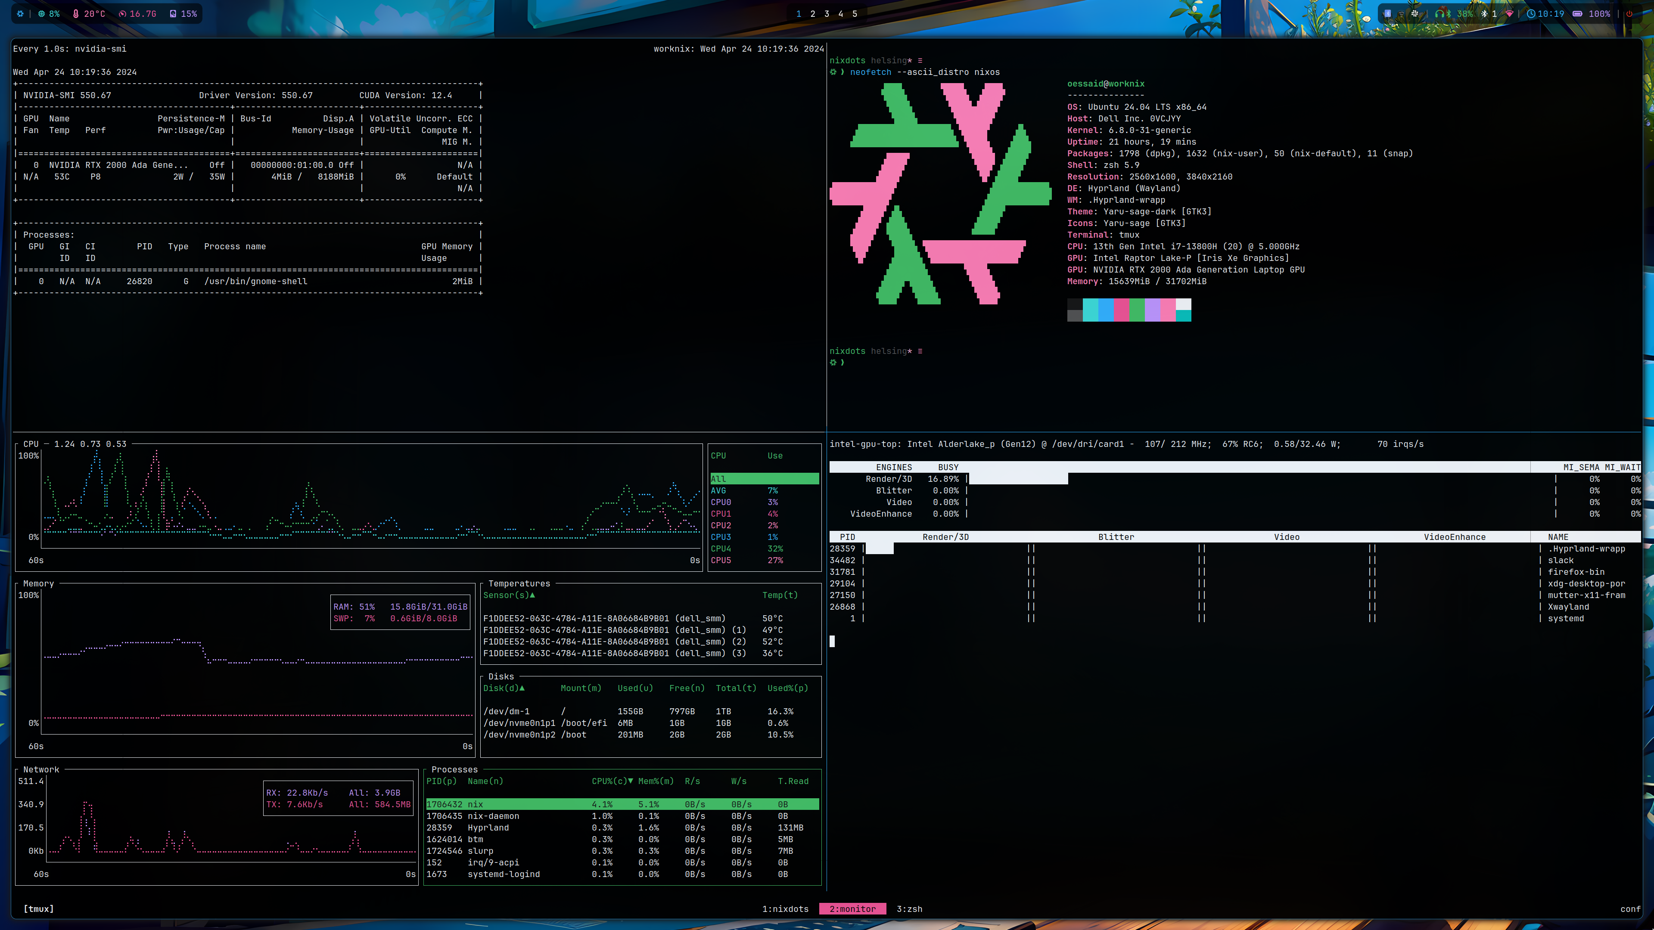Select the /dev/nvme0n1p1 /boot/efi disk row
Image resolution: width=1654 pixels, height=930 pixels.
point(650,723)
